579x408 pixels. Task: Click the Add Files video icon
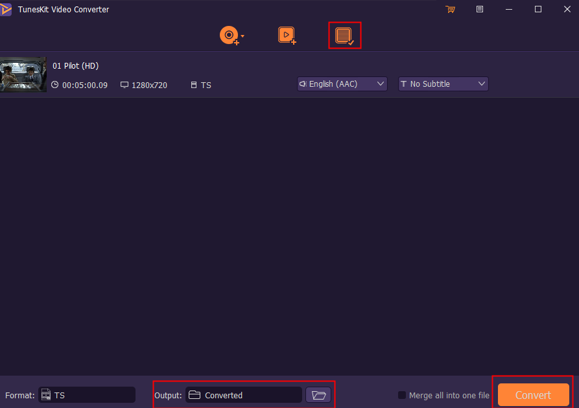click(x=287, y=36)
